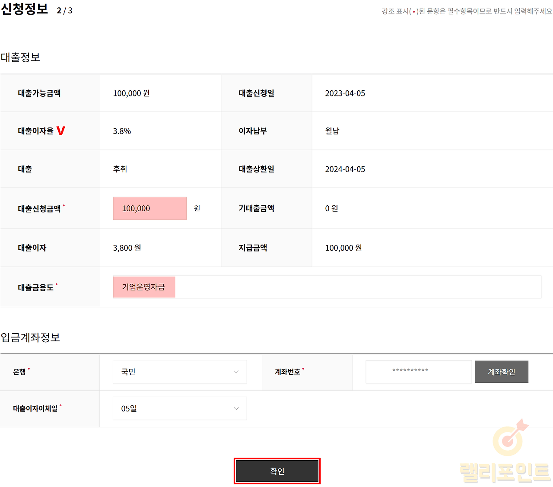
Task: Expand the 대출이자이체일 dropdown showing 05일
Action: [x=180, y=408]
